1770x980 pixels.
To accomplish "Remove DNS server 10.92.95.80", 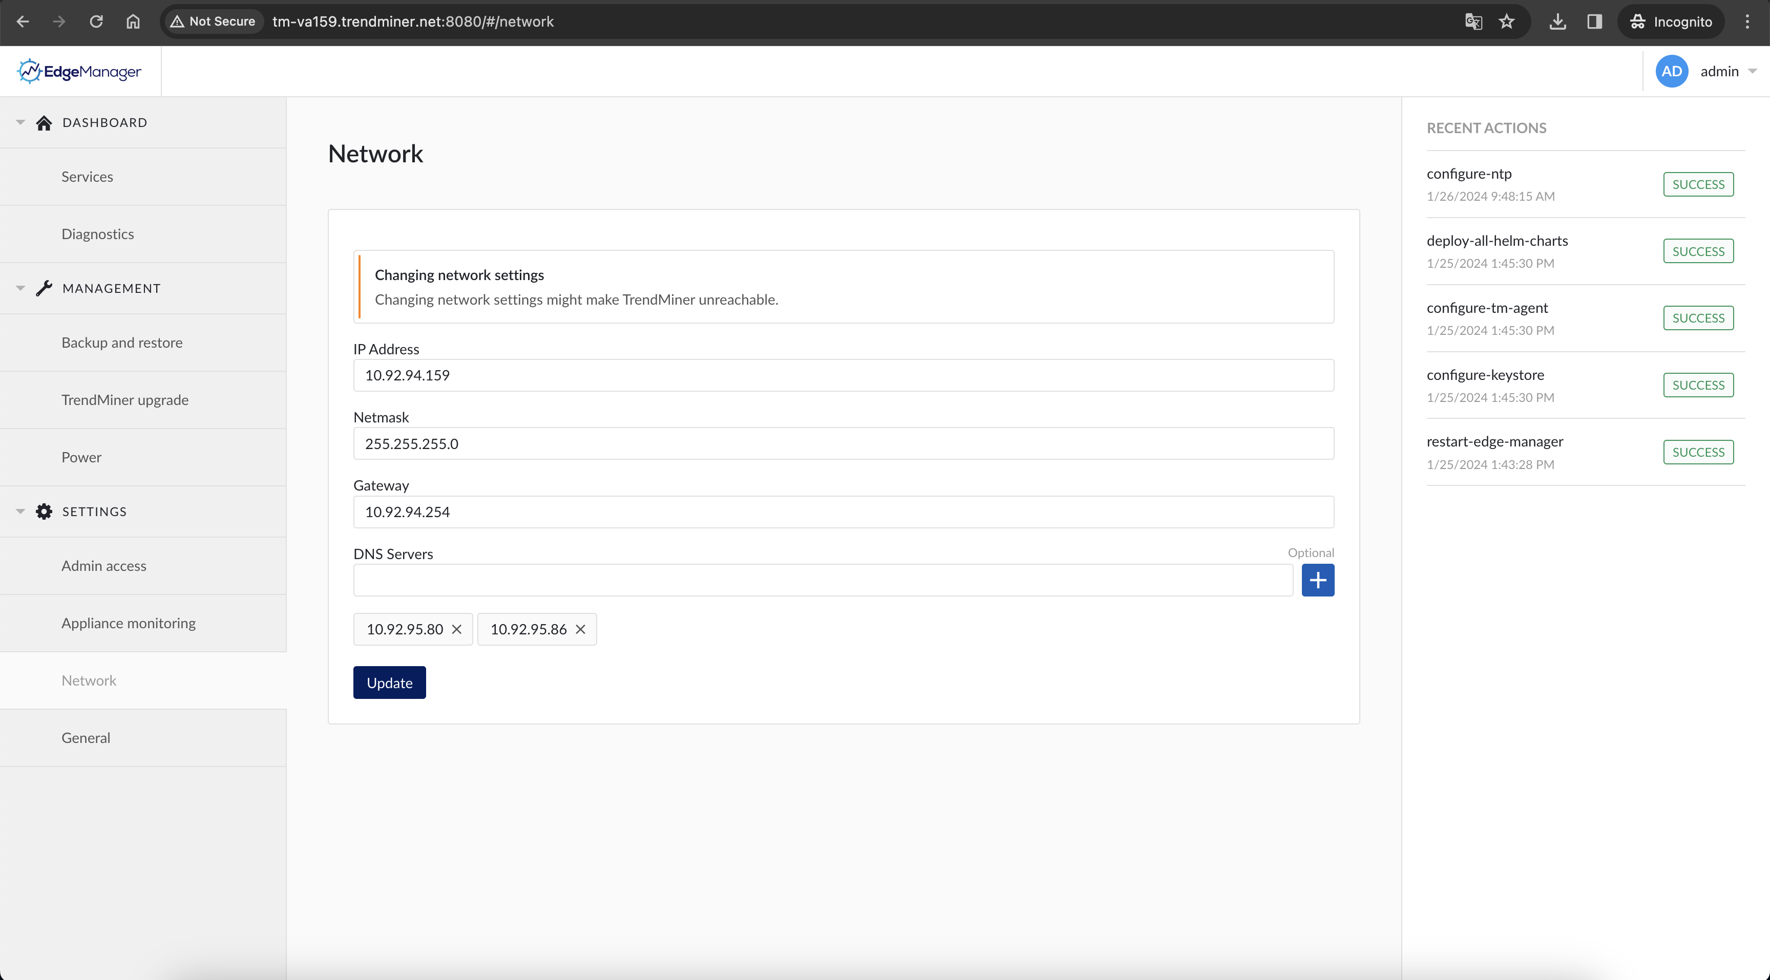I will tap(457, 629).
